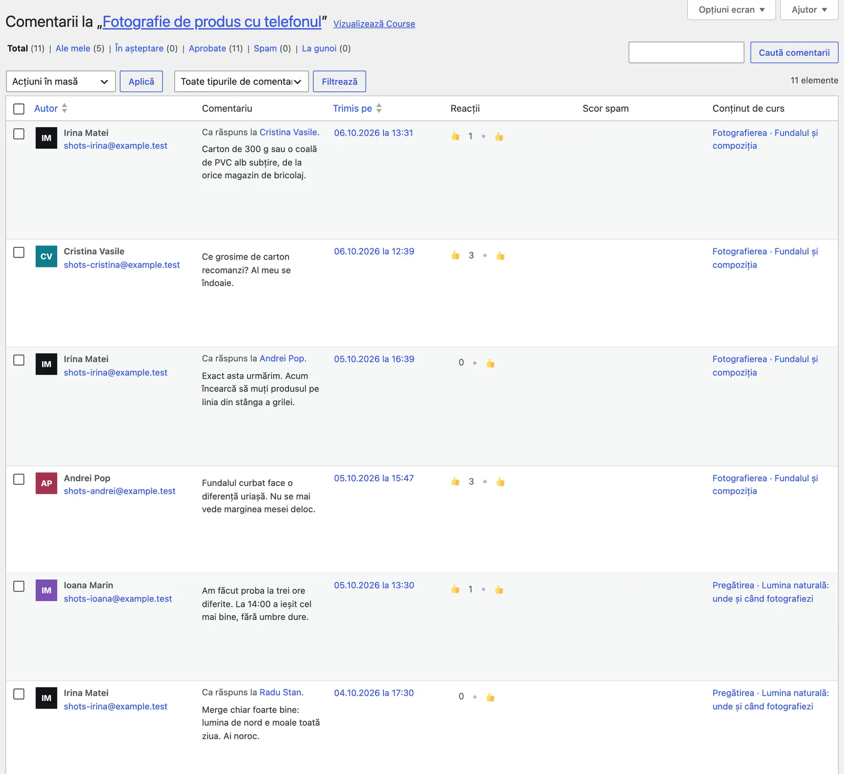Open the Vizualizează Course link
This screenshot has height=774, width=844.
pos(374,24)
